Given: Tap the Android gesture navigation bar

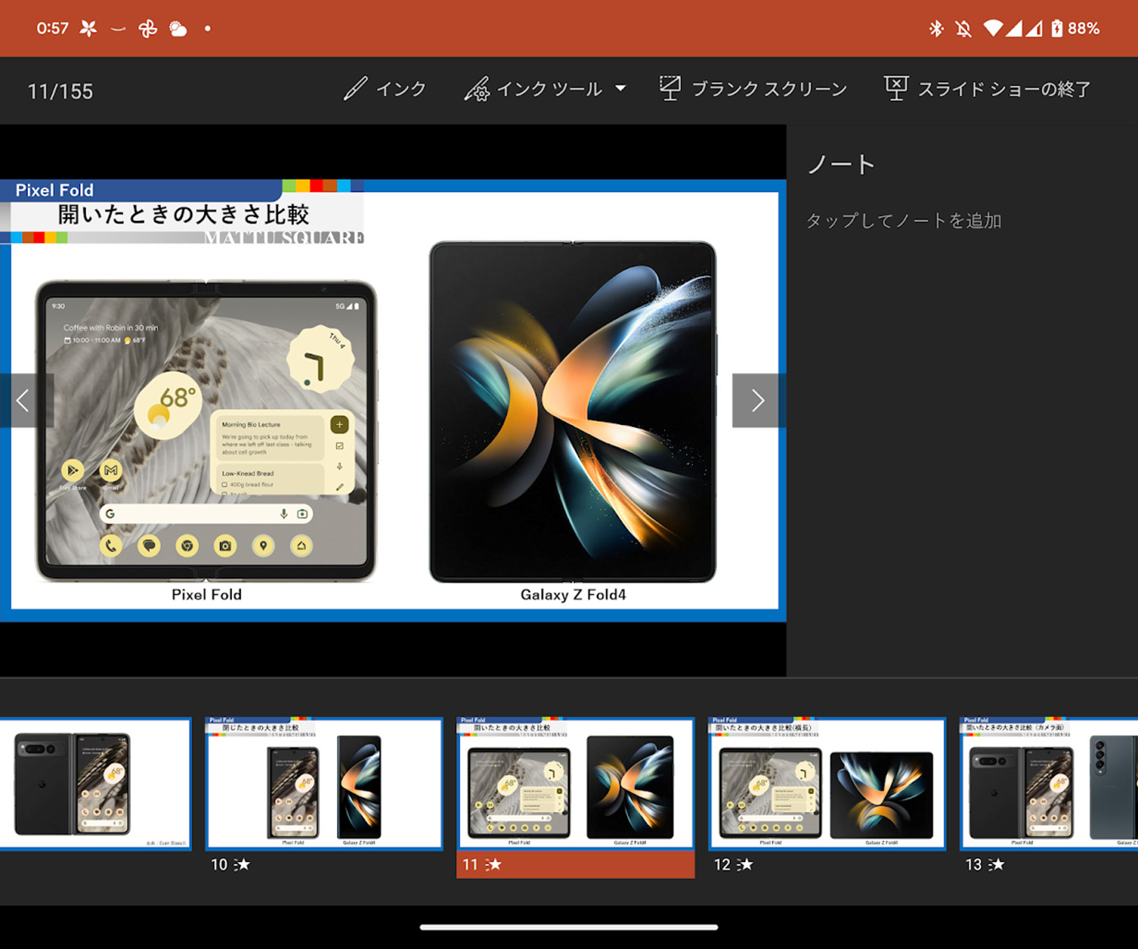Looking at the screenshot, I should pyautogui.click(x=569, y=927).
